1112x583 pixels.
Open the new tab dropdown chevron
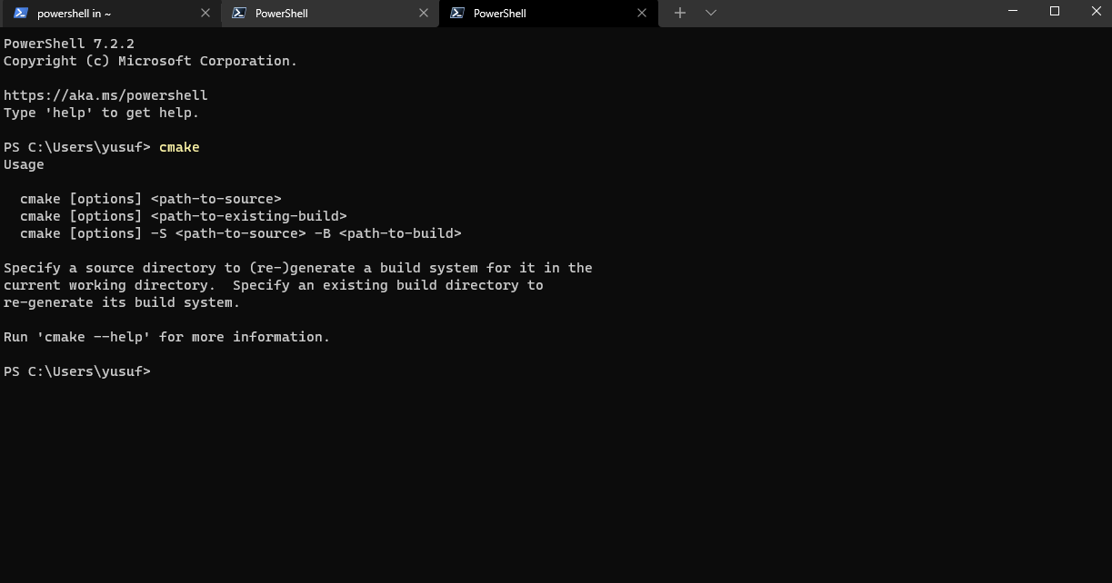[x=710, y=14]
